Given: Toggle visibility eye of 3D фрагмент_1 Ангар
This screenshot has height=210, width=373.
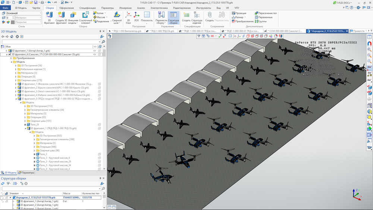Looking at the screenshot, I should coord(95,51).
